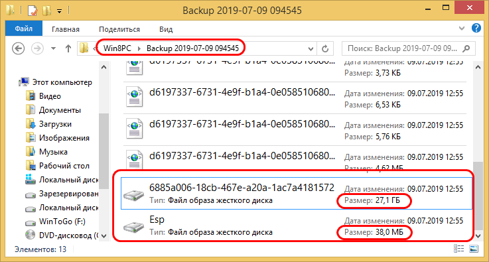Click the Музыка folder icon
Image resolution: width=489 pixels, height=262 pixels.
pyautogui.click(x=31, y=152)
